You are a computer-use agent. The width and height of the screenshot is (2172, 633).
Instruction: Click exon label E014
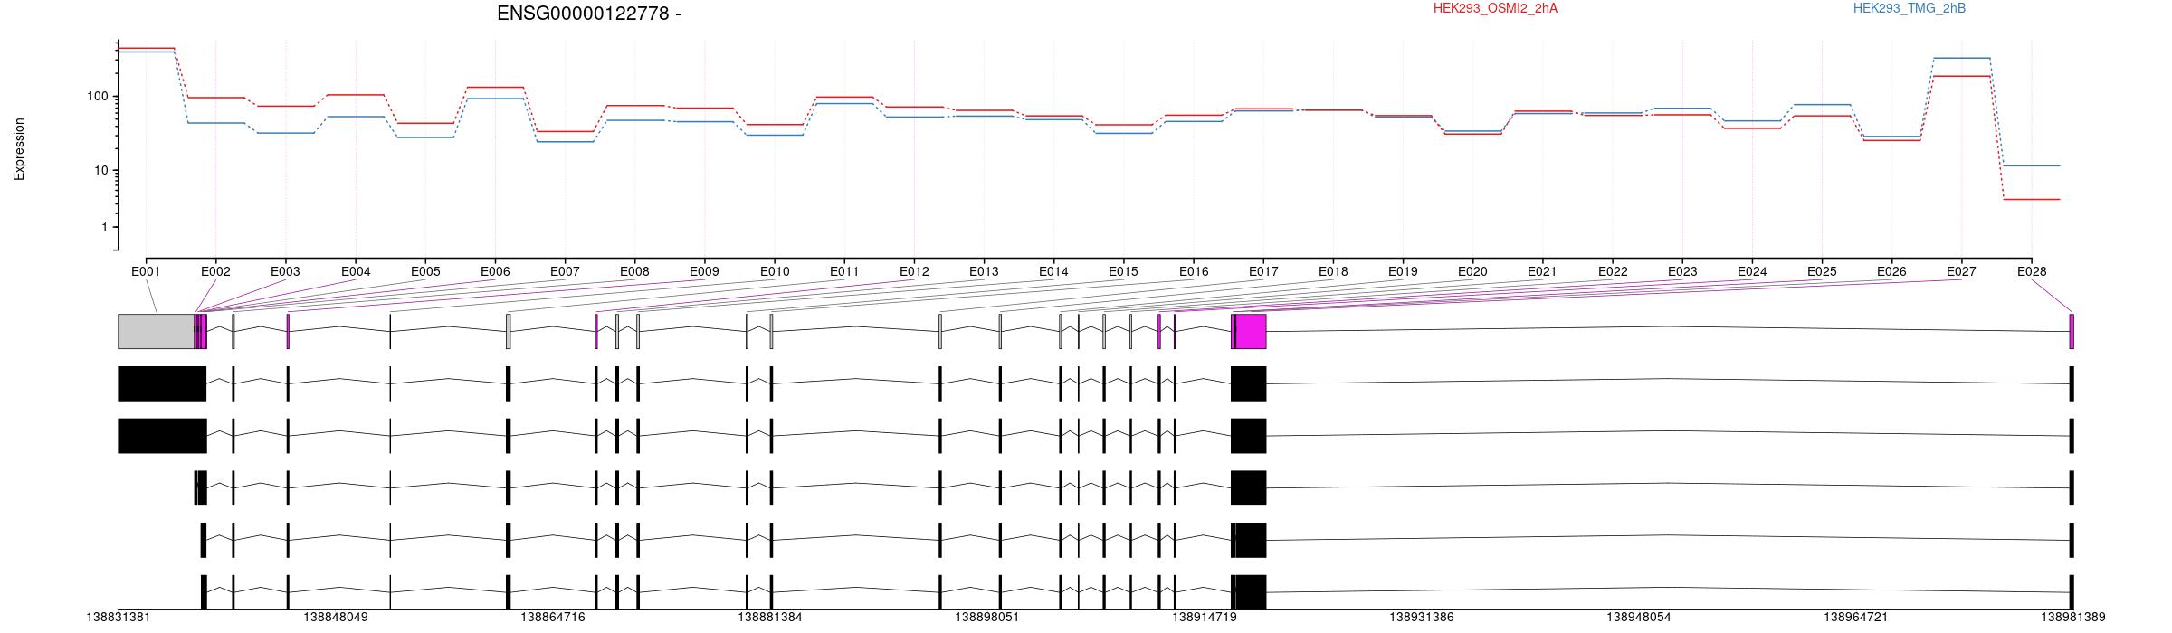1053,271
